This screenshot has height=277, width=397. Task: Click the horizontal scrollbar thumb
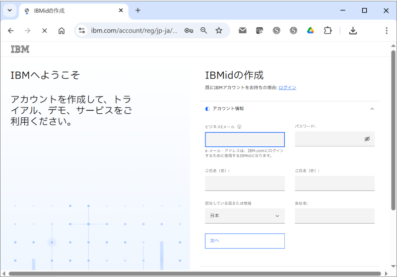coord(195,274)
